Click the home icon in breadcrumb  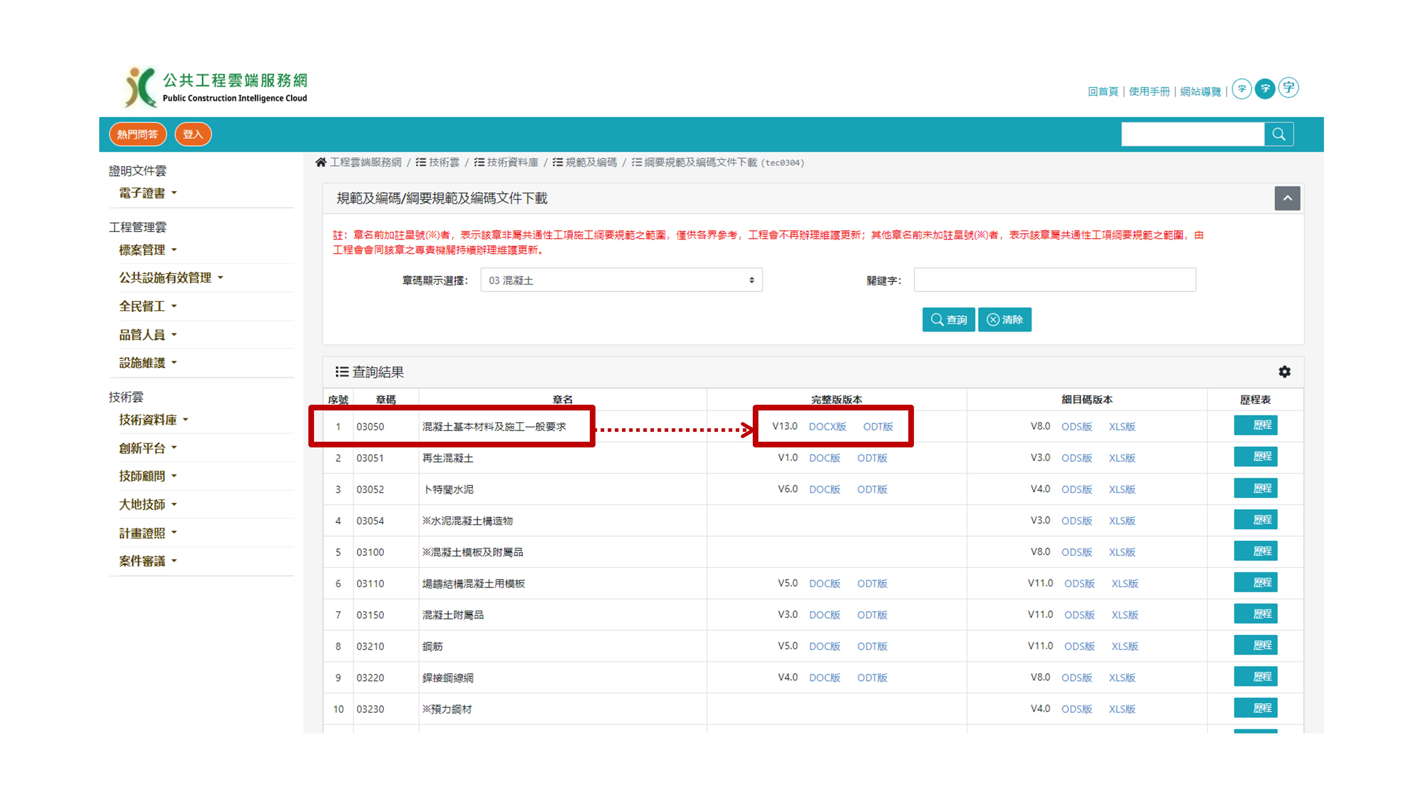(x=321, y=162)
